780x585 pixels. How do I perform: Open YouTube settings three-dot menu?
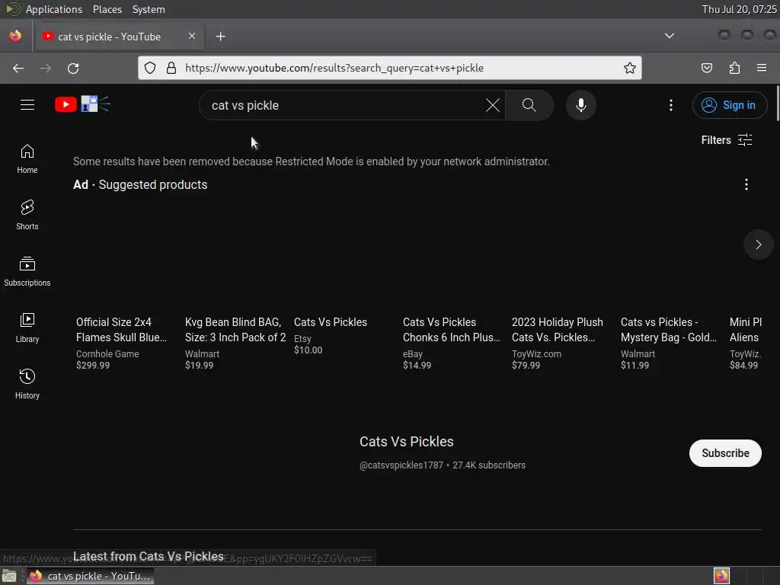(670, 105)
